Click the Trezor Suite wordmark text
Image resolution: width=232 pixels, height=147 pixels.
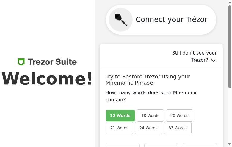pos(52,62)
